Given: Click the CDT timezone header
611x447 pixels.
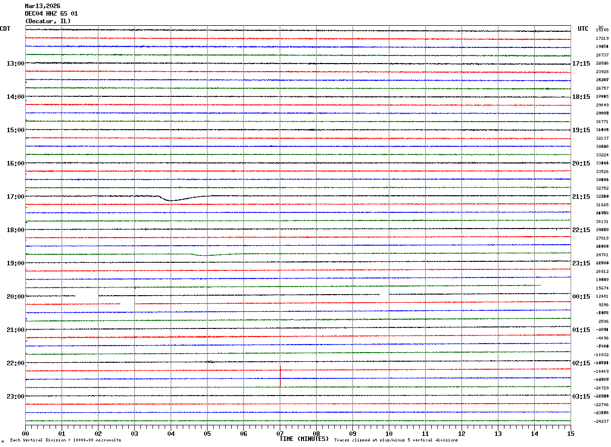Looking at the screenshot, I should coord(5,29).
